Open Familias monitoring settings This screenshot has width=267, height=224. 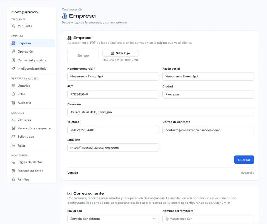[x=32, y=179]
